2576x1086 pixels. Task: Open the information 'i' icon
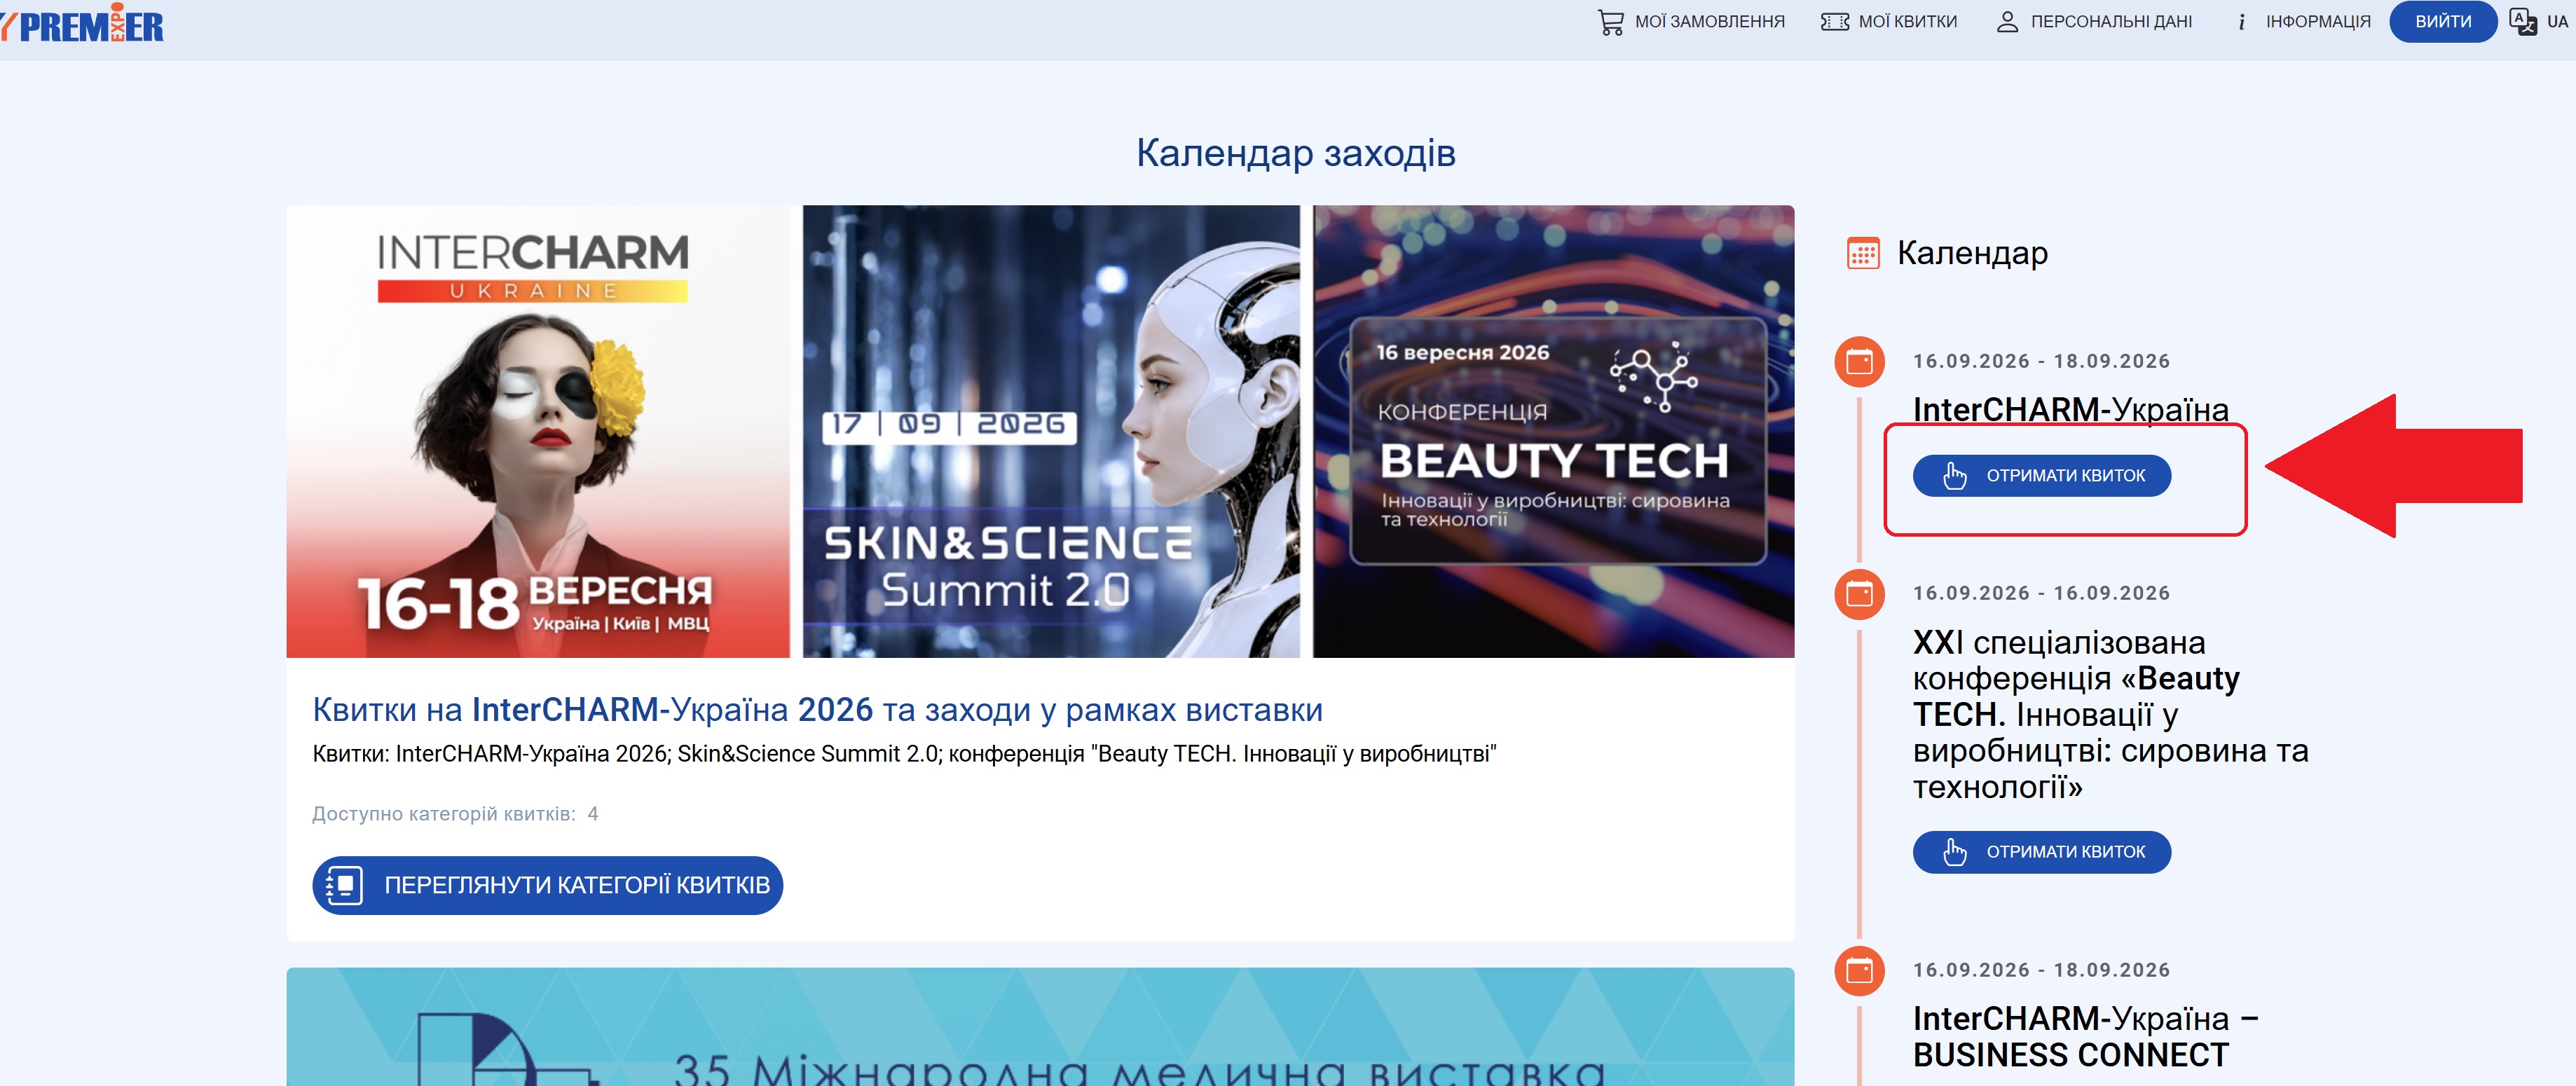coord(2241,22)
